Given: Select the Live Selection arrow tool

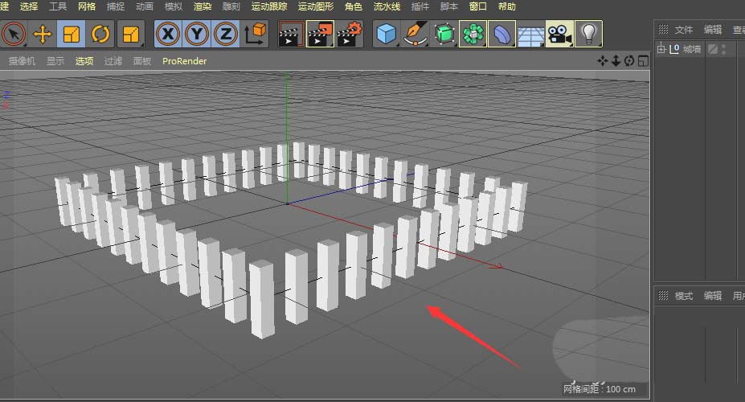Looking at the screenshot, I should point(14,35).
